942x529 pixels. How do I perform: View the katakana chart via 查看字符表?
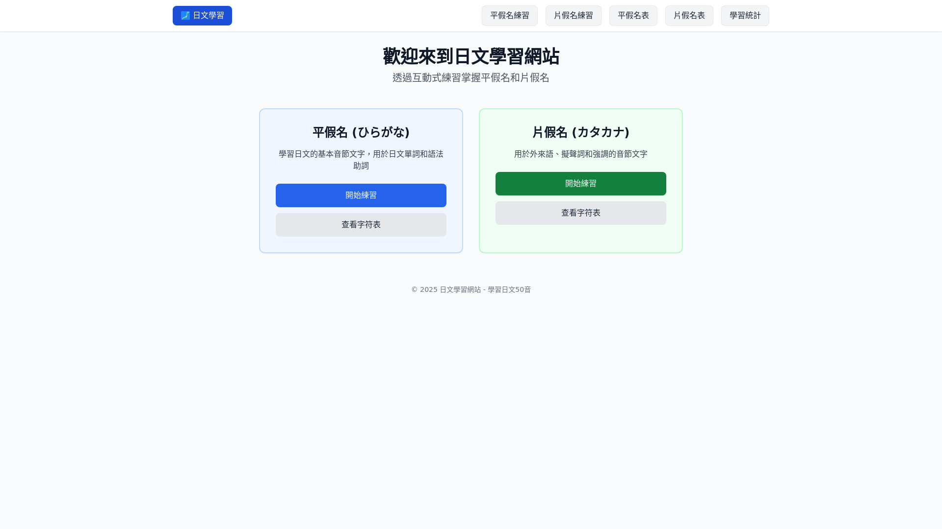581,213
